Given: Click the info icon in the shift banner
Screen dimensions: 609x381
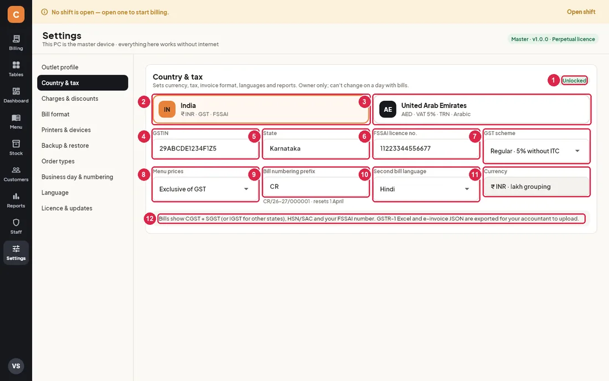Looking at the screenshot, I should (45, 12).
